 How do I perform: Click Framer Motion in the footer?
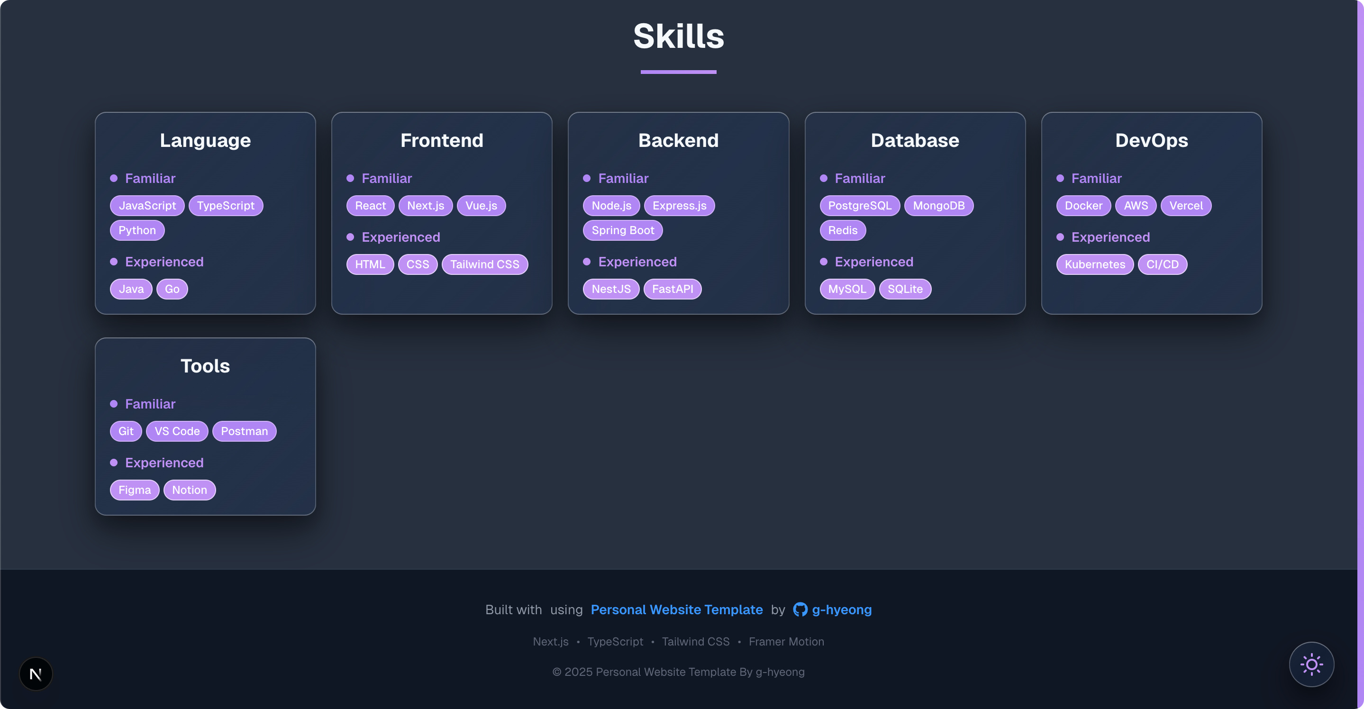coord(786,642)
